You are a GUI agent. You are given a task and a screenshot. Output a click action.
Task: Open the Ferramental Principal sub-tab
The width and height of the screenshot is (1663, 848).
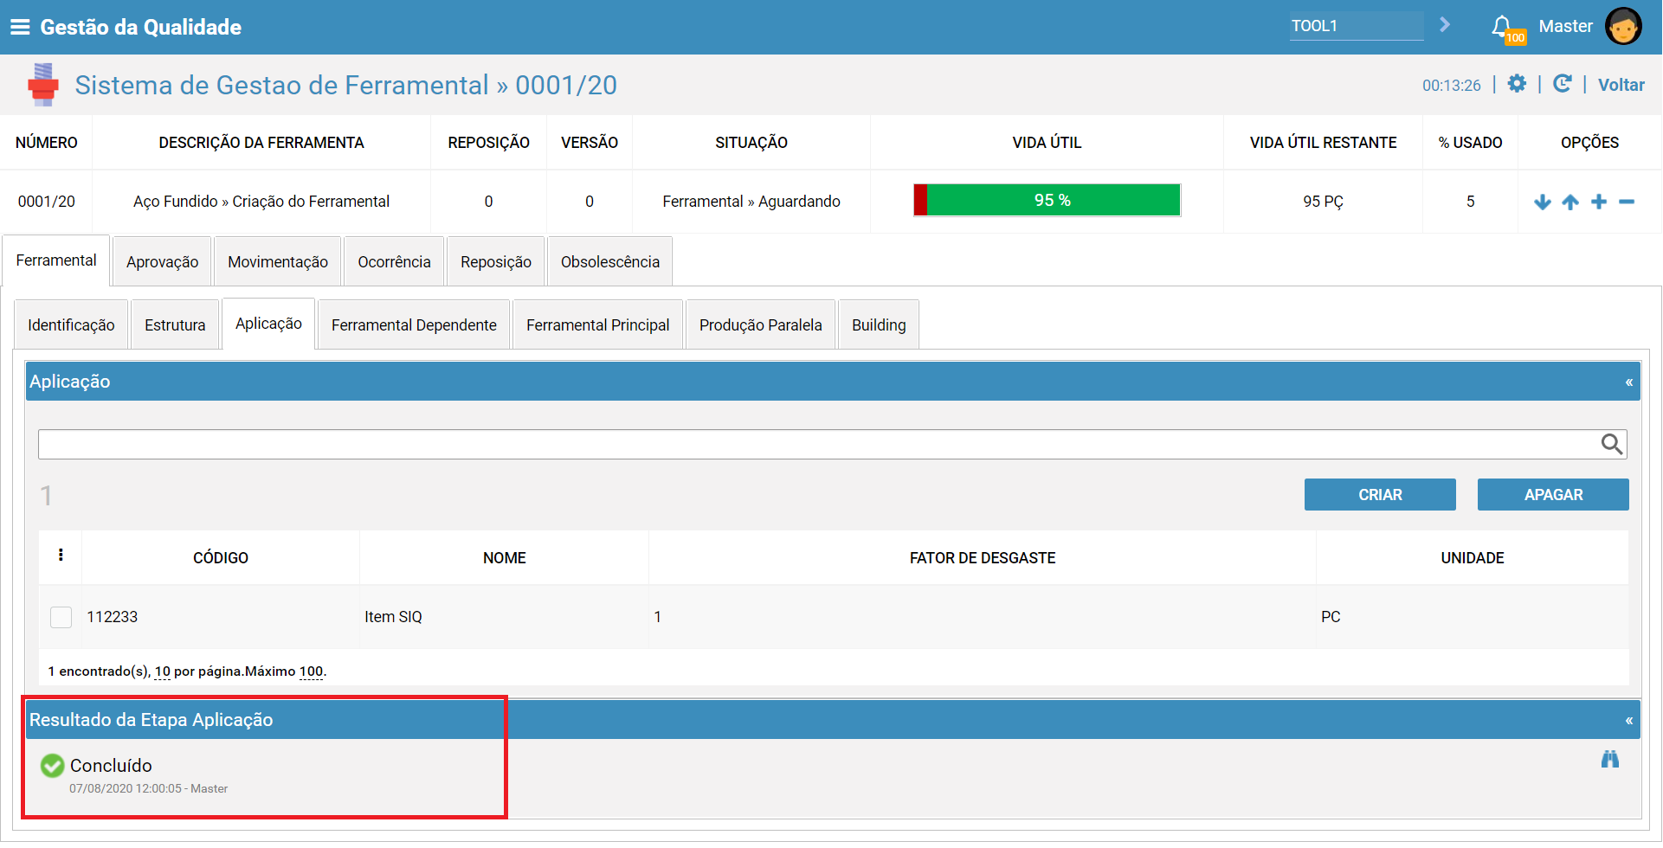(598, 324)
